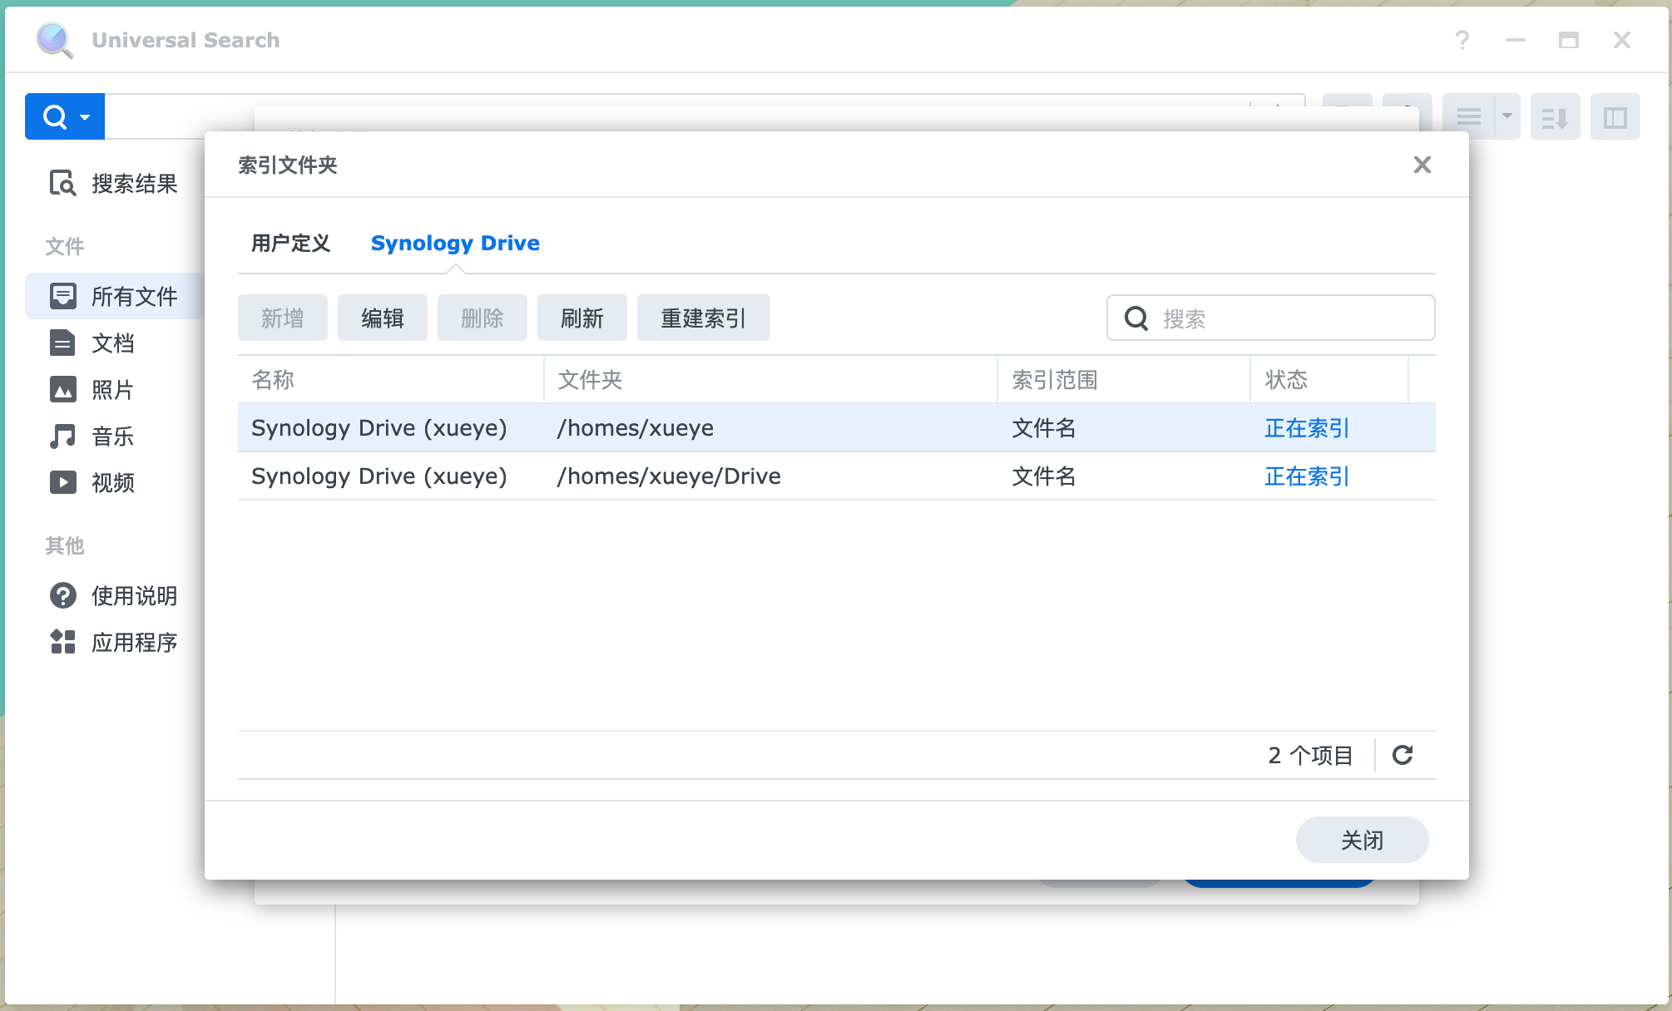Click the 编辑 button
The width and height of the screenshot is (1672, 1011).
coord(382,318)
